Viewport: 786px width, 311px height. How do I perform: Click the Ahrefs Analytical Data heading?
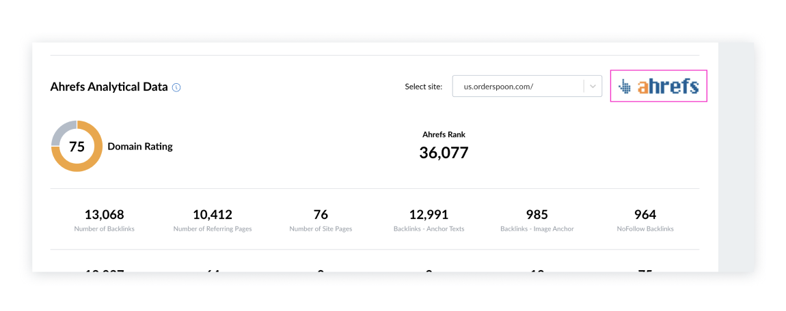(109, 87)
